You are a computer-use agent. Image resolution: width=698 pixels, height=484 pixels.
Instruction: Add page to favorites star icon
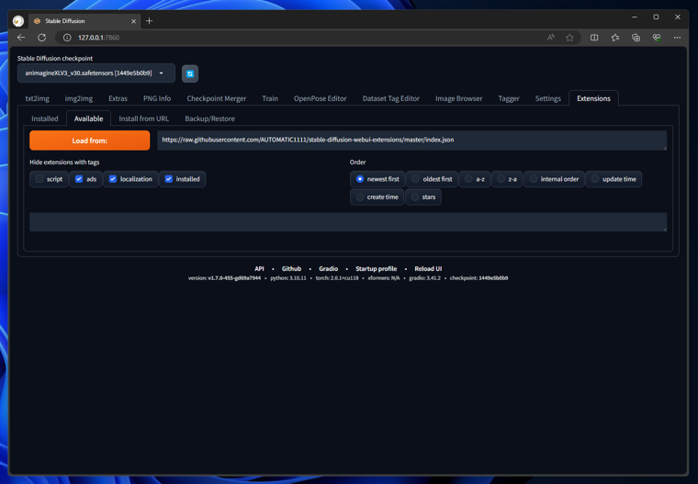[569, 38]
